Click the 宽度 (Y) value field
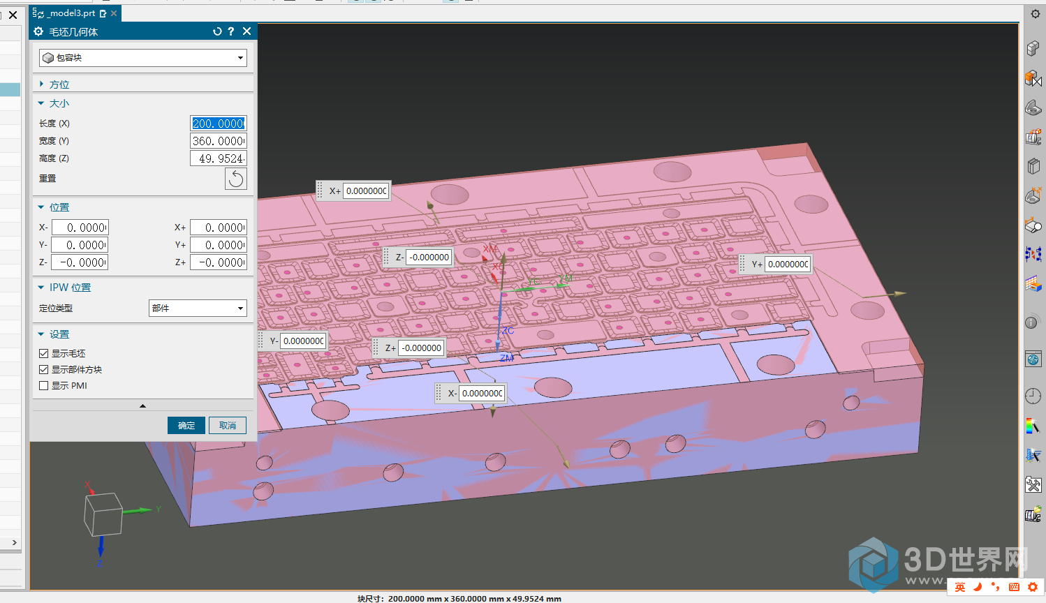 219,141
